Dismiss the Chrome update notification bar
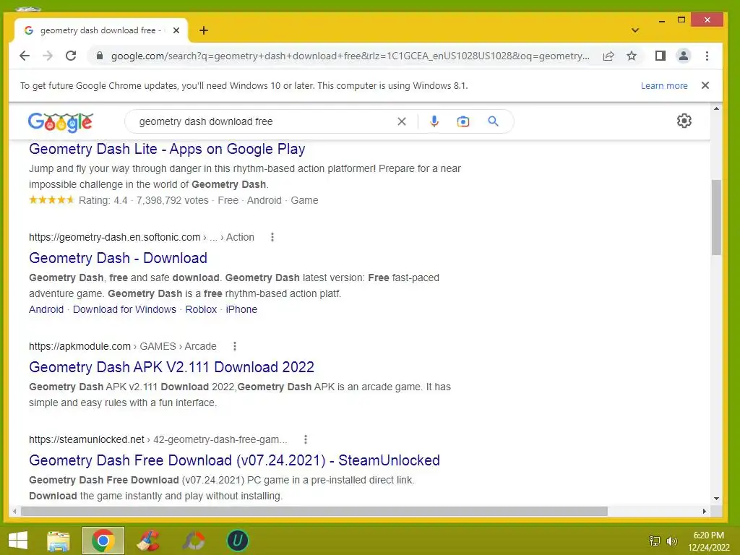 tap(705, 85)
